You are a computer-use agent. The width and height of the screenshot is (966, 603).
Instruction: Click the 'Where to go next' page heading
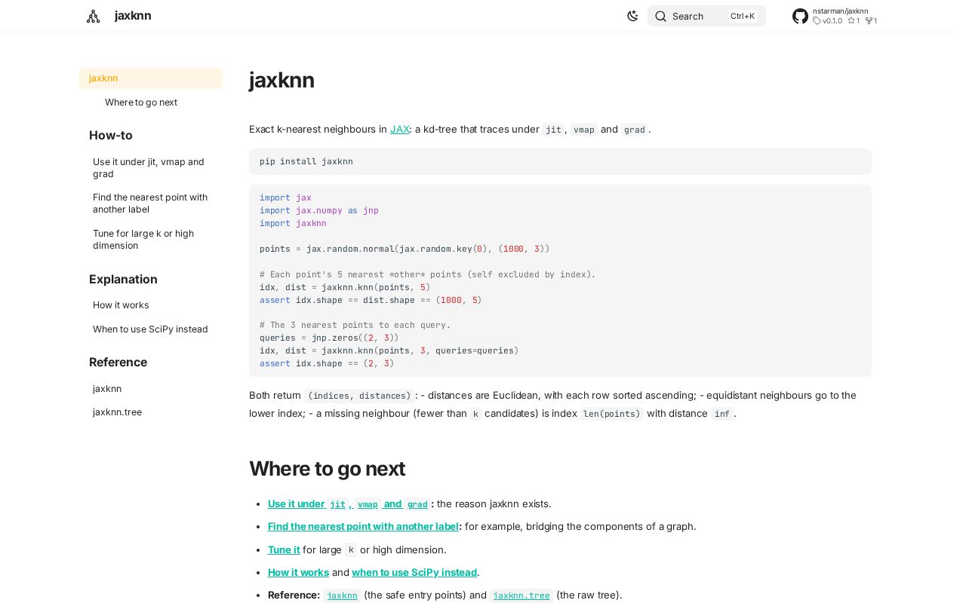327,469
